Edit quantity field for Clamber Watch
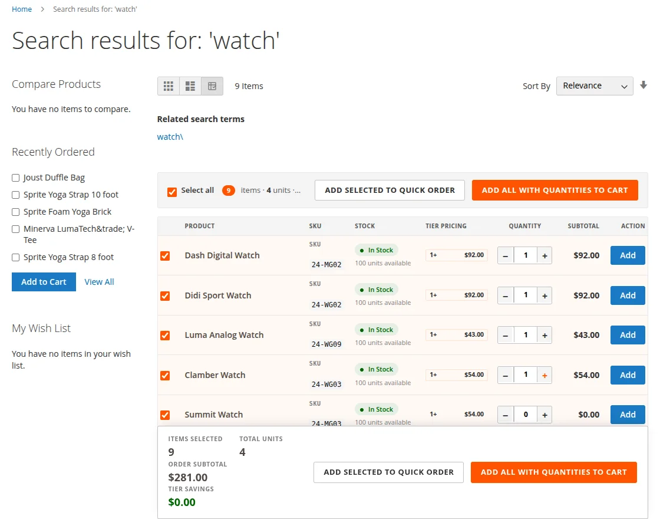Screen dimensions: 660x519 (525, 375)
